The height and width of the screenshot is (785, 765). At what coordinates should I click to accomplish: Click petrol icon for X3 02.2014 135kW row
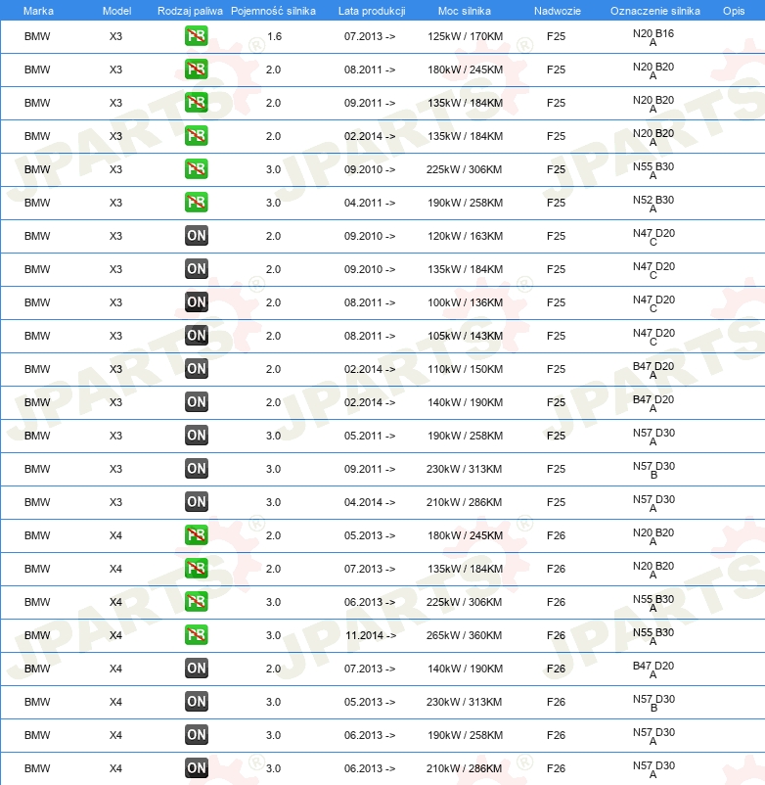(x=196, y=136)
